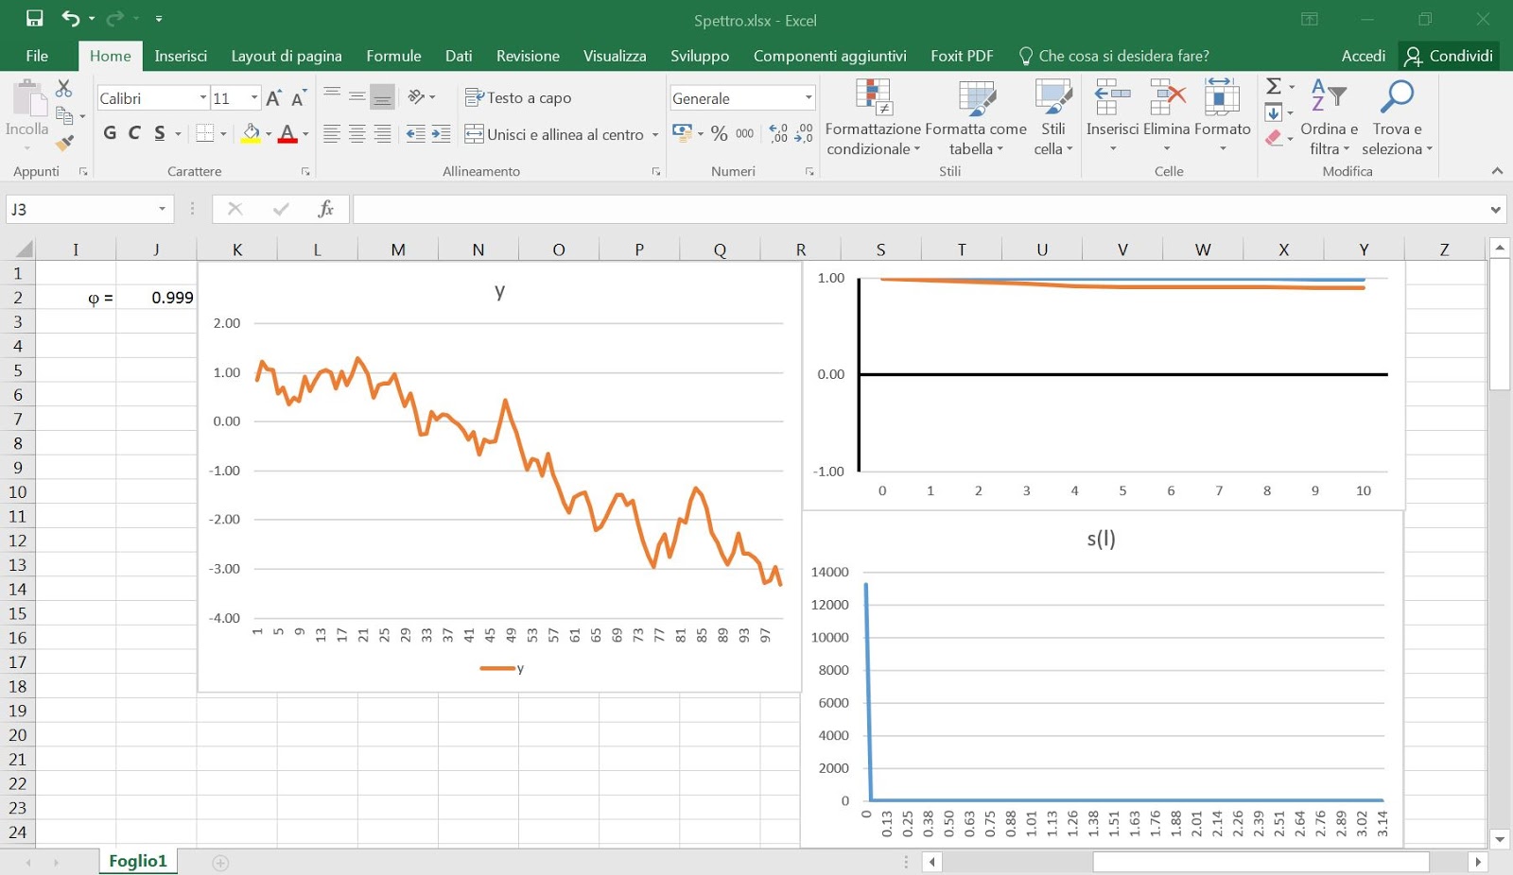Click the Redo arrow in the title bar
The height and width of the screenshot is (875, 1513).
115,18
